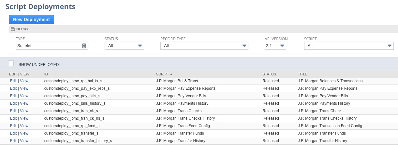398x145 pixels.
Task: Select the ID text customdeploy_jpmc_rpt_bal_tx_s
Action: tap(73, 81)
